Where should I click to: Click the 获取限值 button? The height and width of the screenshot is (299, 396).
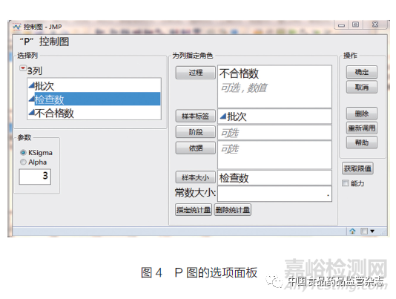[x=357, y=168]
